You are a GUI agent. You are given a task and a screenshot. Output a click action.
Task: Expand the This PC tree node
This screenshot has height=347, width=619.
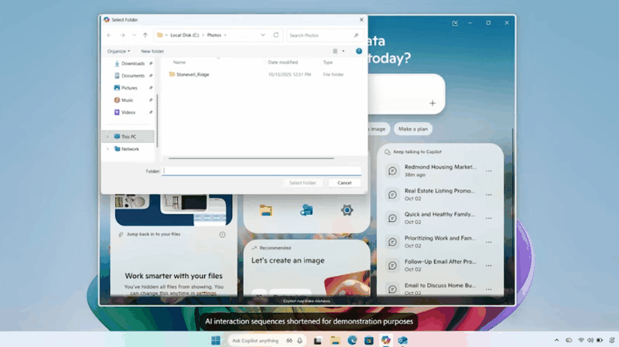coord(108,137)
